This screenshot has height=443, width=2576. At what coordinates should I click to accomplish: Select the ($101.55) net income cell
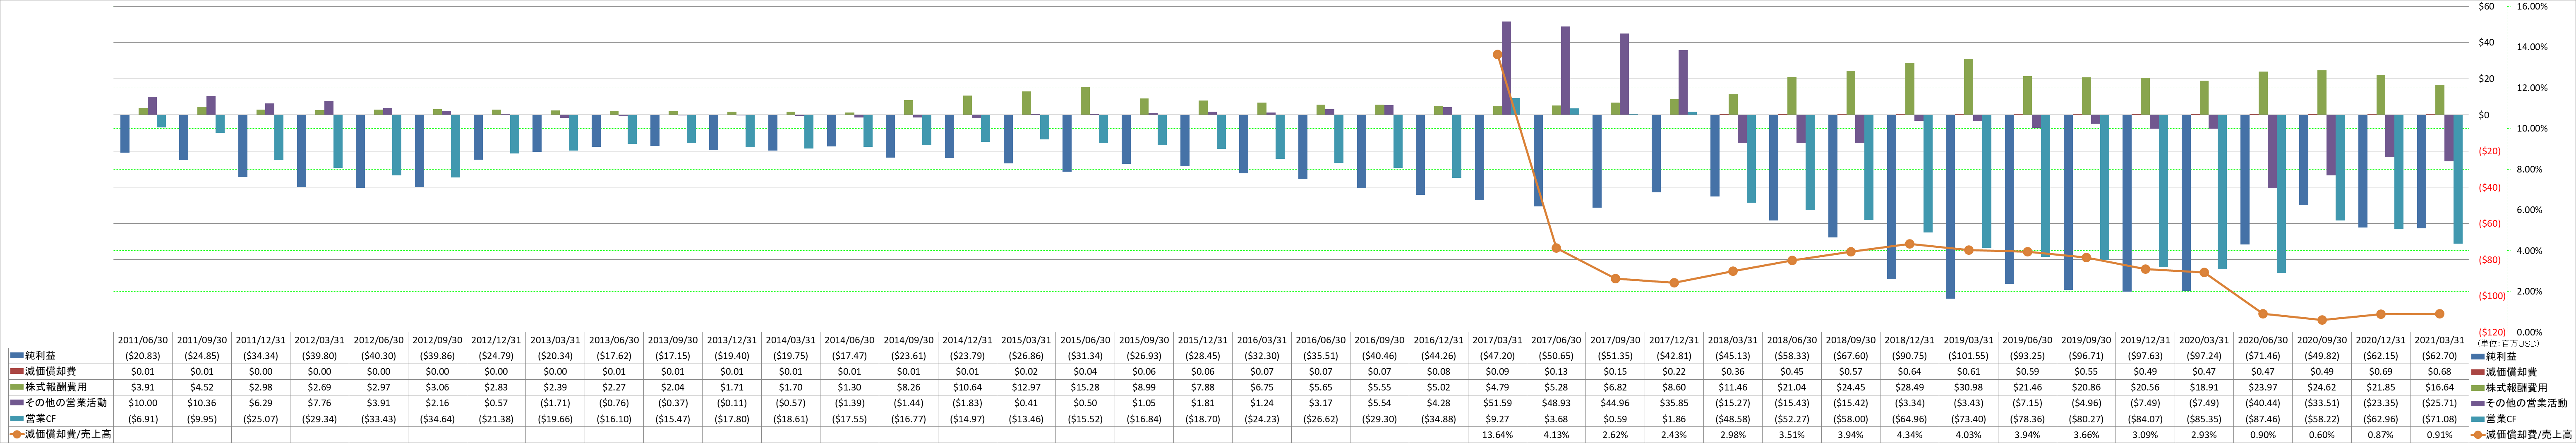pos(1968,356)
